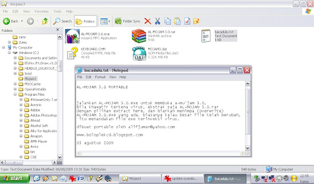Image resolution: width=314 pixels, height=184 pixels.
Task: Click inside the Notepad text area
Action: pyautogui.click(x=160, y=116)
